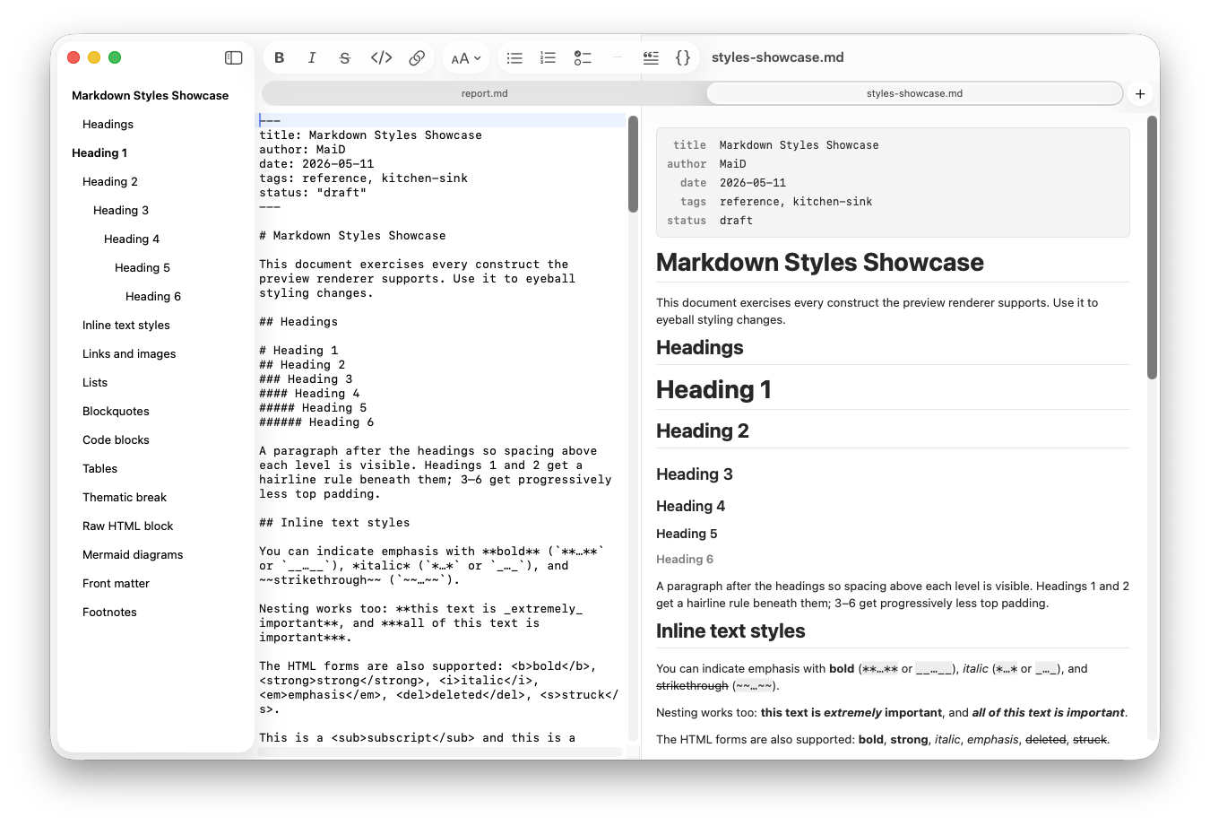The image size is (1210, 826).
Task: Close the window with red button
Action: (x=73, y=57)
